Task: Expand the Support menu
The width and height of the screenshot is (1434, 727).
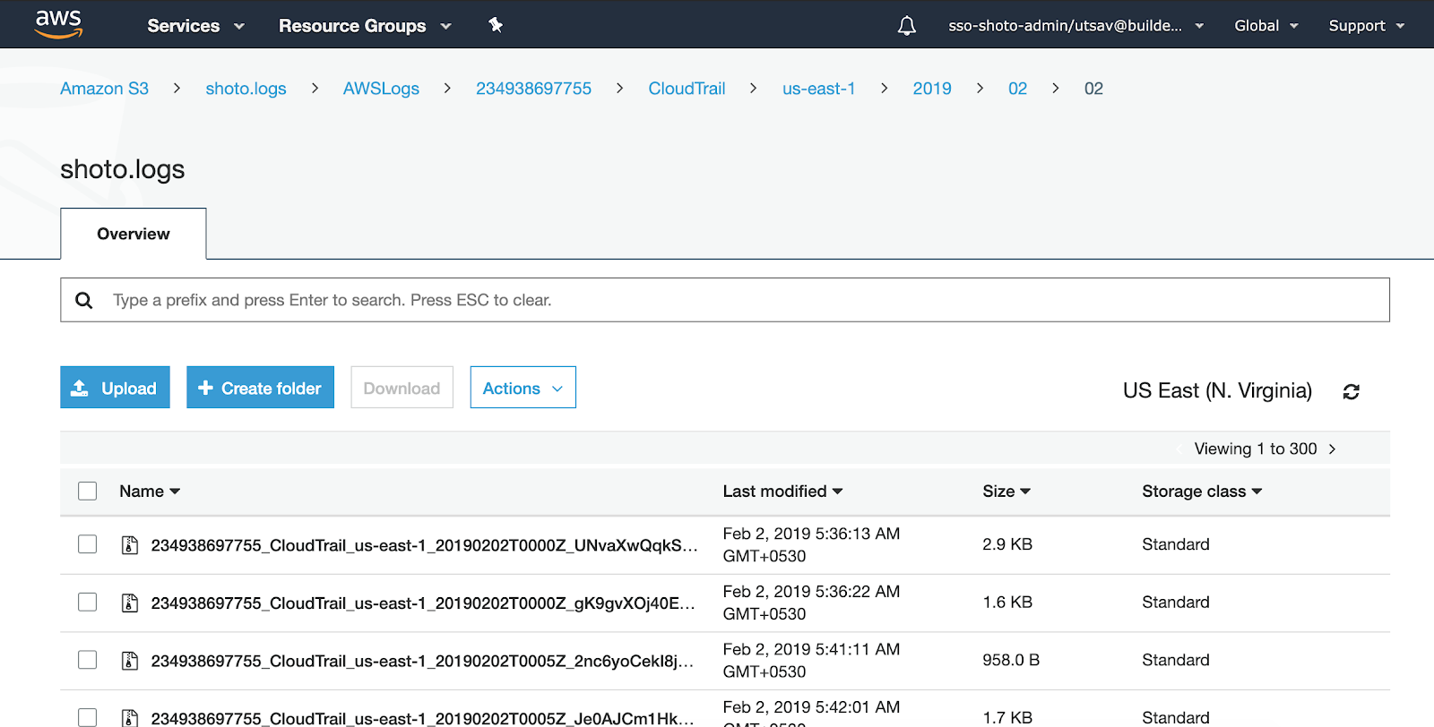Action: (1367, 26)
